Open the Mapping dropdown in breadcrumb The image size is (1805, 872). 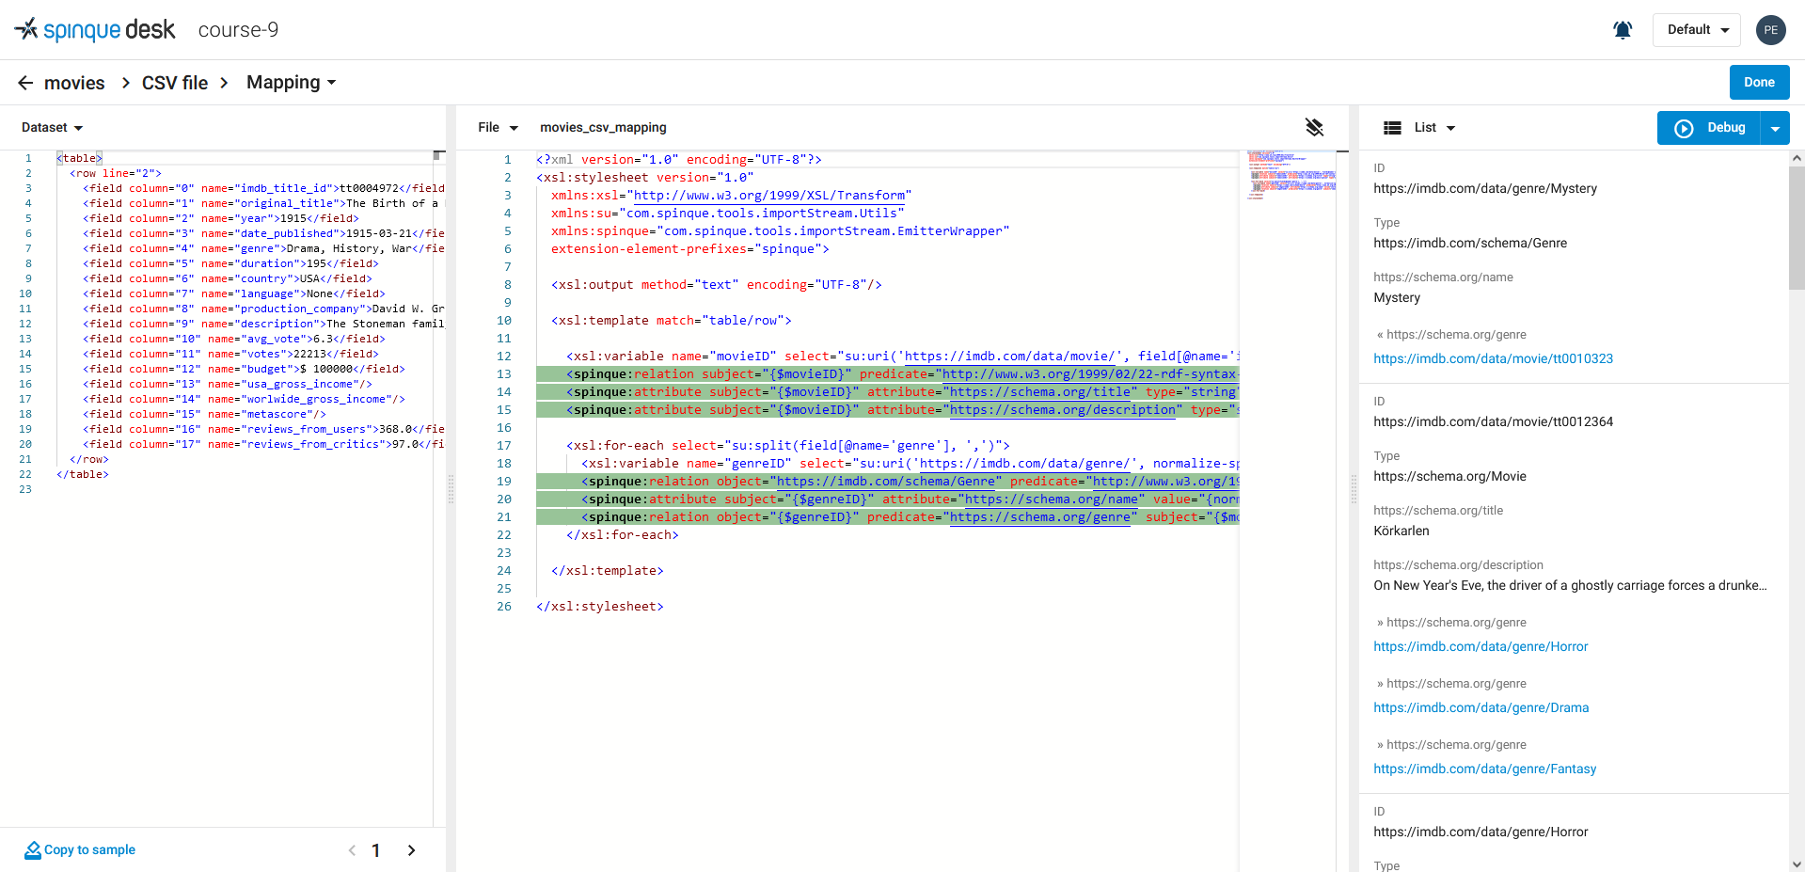[291, 83]
